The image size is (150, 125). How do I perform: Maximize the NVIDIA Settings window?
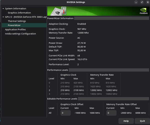coord(142,2)
